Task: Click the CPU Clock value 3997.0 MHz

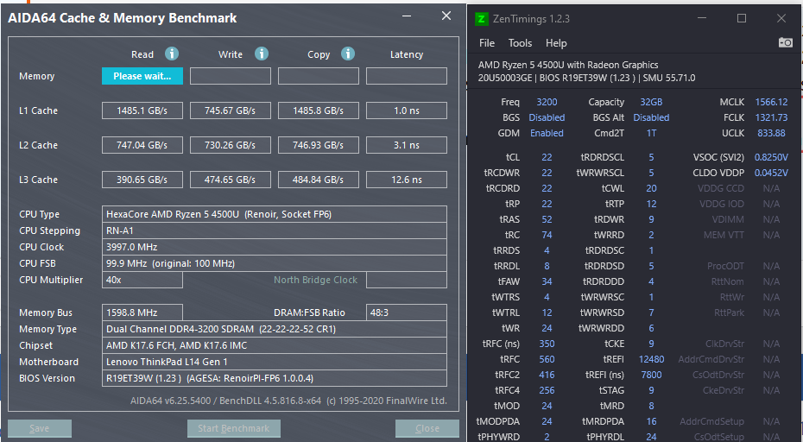Action: (275, 247)
